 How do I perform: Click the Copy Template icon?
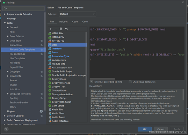[61, 29]
